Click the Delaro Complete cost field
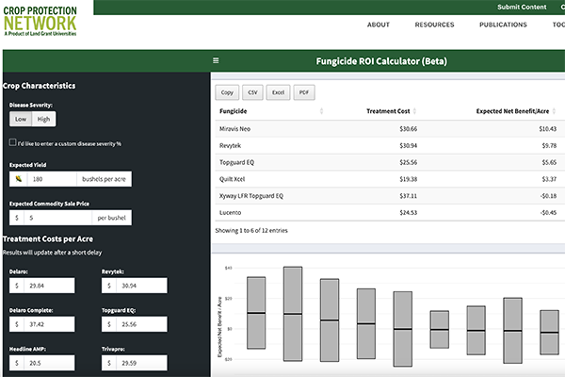Screen dimensions: 565x377 tap(49, 324)
